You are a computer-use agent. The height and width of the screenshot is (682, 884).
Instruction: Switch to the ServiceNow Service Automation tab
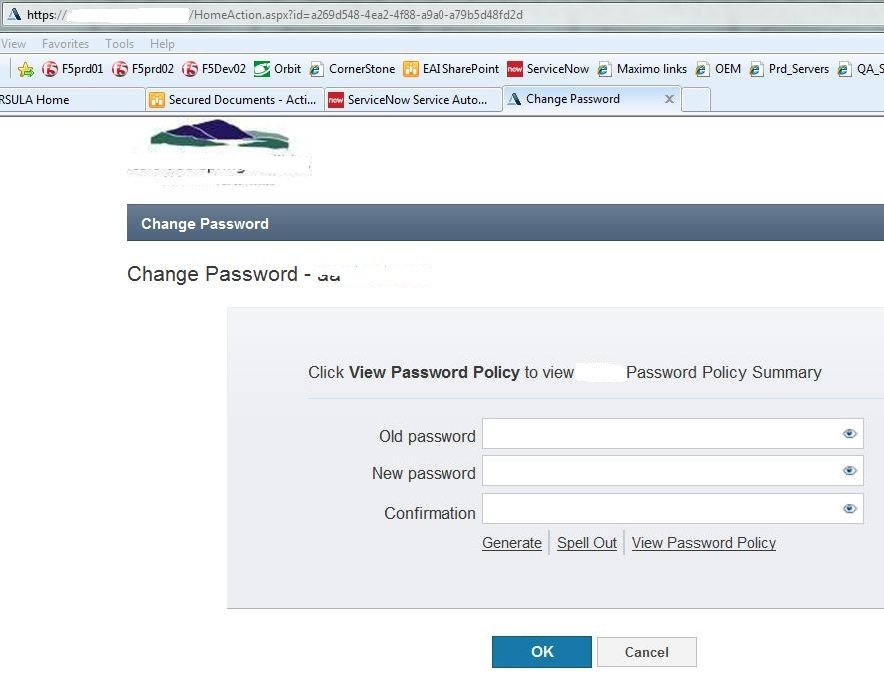(x=412, y=100)
